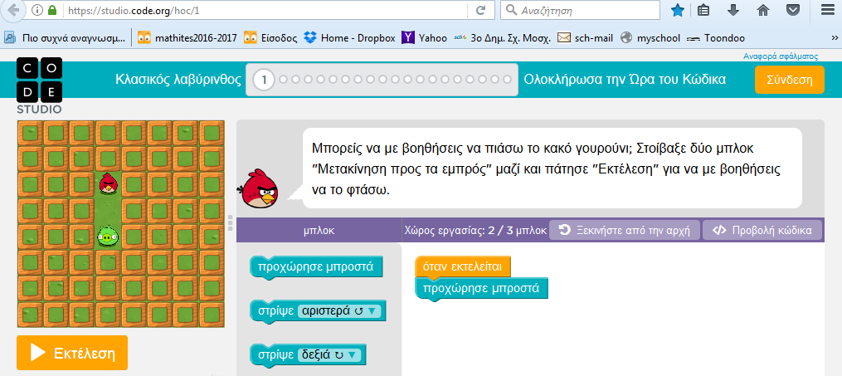Click the Προβολή κώδικα show code button
Screen dimensions: 842x376
(x=763, y=230)
